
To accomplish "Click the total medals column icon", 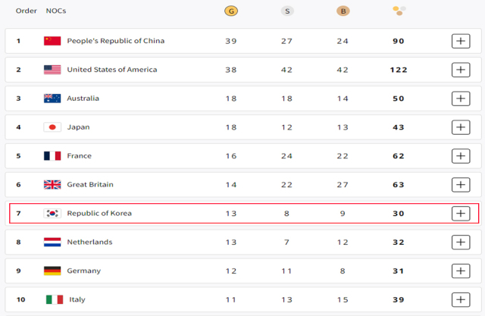I will tap(399, 11).
